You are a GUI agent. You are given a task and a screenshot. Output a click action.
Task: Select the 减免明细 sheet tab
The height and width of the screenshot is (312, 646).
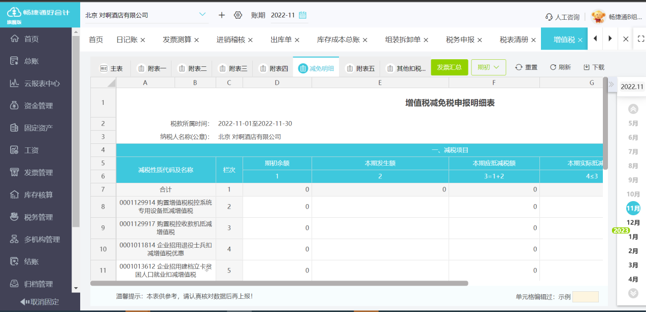pyautogui.click(x=317, y=66)
